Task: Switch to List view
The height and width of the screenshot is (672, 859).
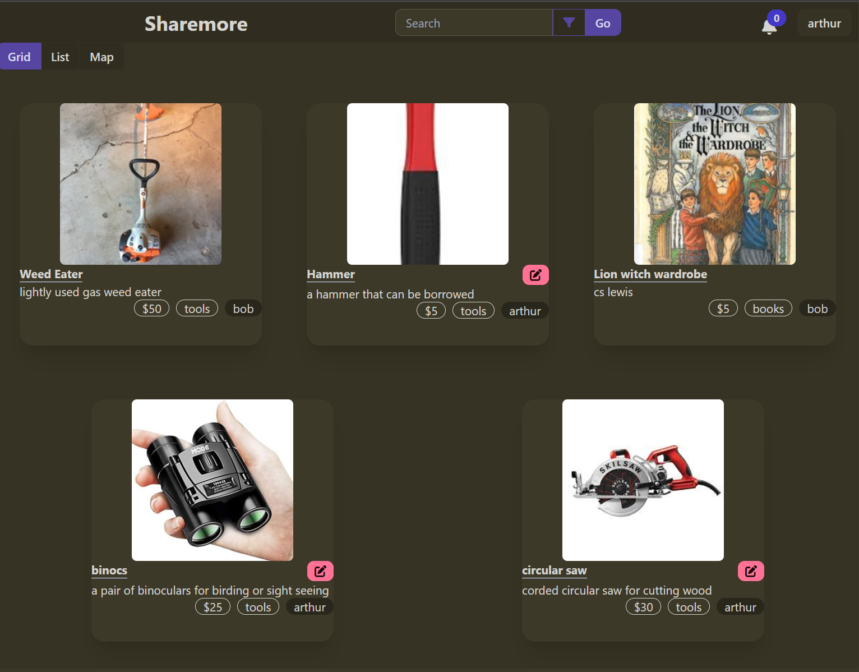Action: click(x=60, y=57)
